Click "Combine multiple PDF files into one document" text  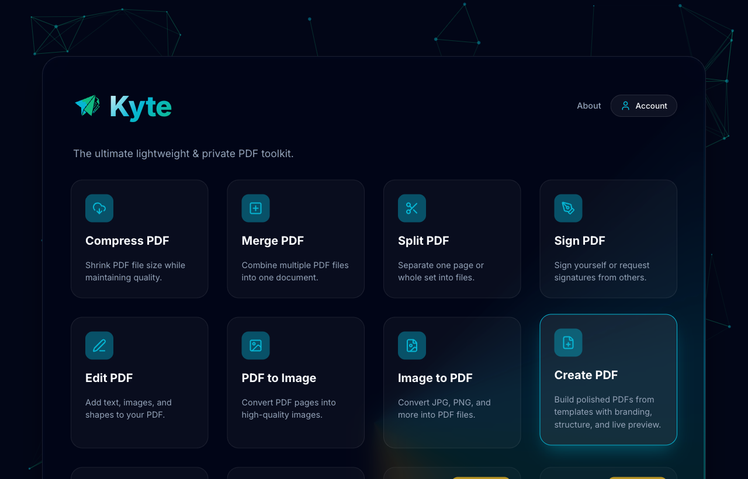coord(295,271)
